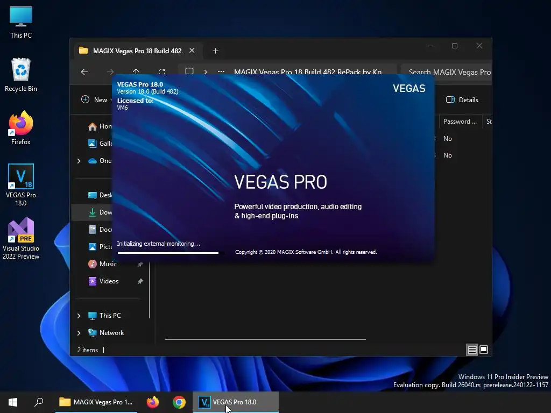Image resolution: width=551 pixels, height=413 pixels.
Task: Click the Search MAGIX Vegas Pro field
Action: click(446, 72)
